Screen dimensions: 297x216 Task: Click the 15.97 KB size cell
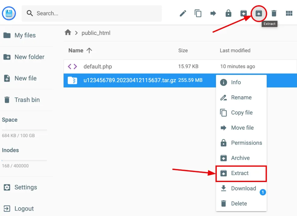[x=188, y=66]
